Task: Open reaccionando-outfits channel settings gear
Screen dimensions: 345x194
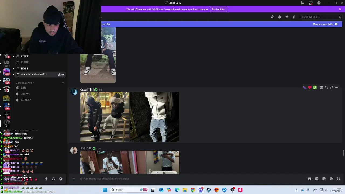Action: click(63, 75)
